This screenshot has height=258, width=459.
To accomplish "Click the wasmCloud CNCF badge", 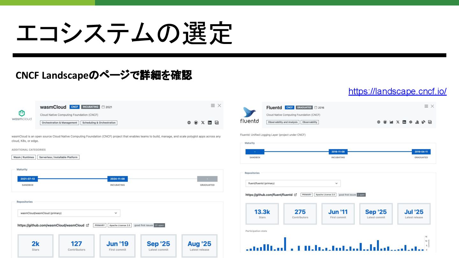I will tap(75, 107).
